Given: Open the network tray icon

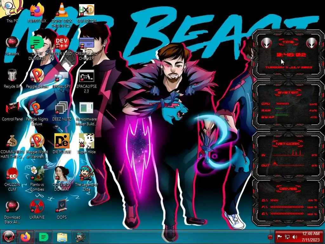Looking at the screenshot, I should (287, 237).
